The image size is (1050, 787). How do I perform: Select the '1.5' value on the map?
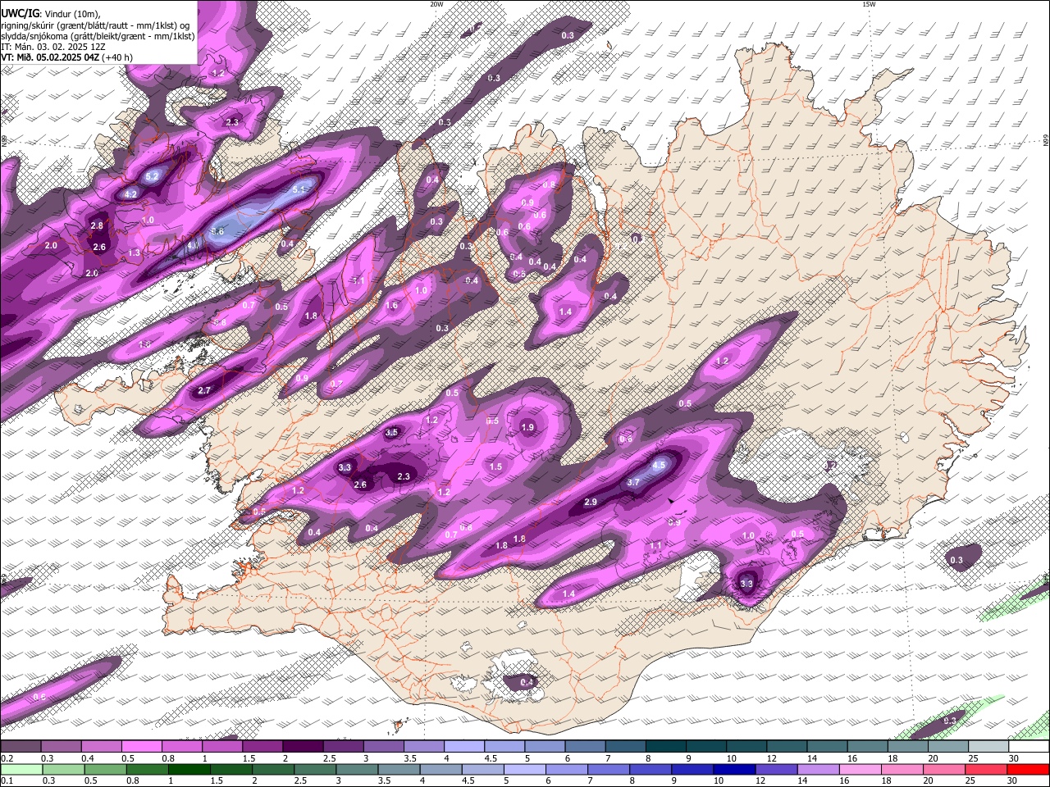point(495,466)
